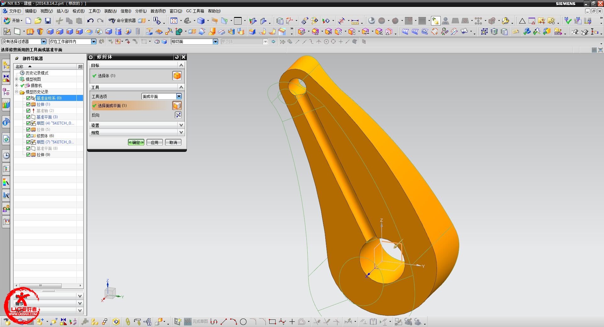604x327 pixels.
Task: Open the GC 工具箱 menu
Action: point(195,11)
